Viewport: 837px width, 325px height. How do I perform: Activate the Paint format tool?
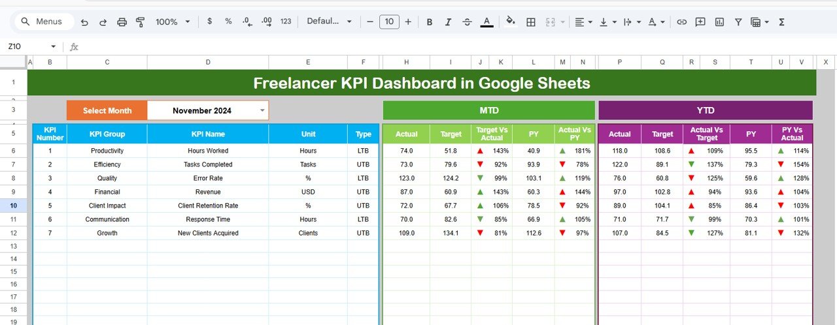tap(140, 22)
